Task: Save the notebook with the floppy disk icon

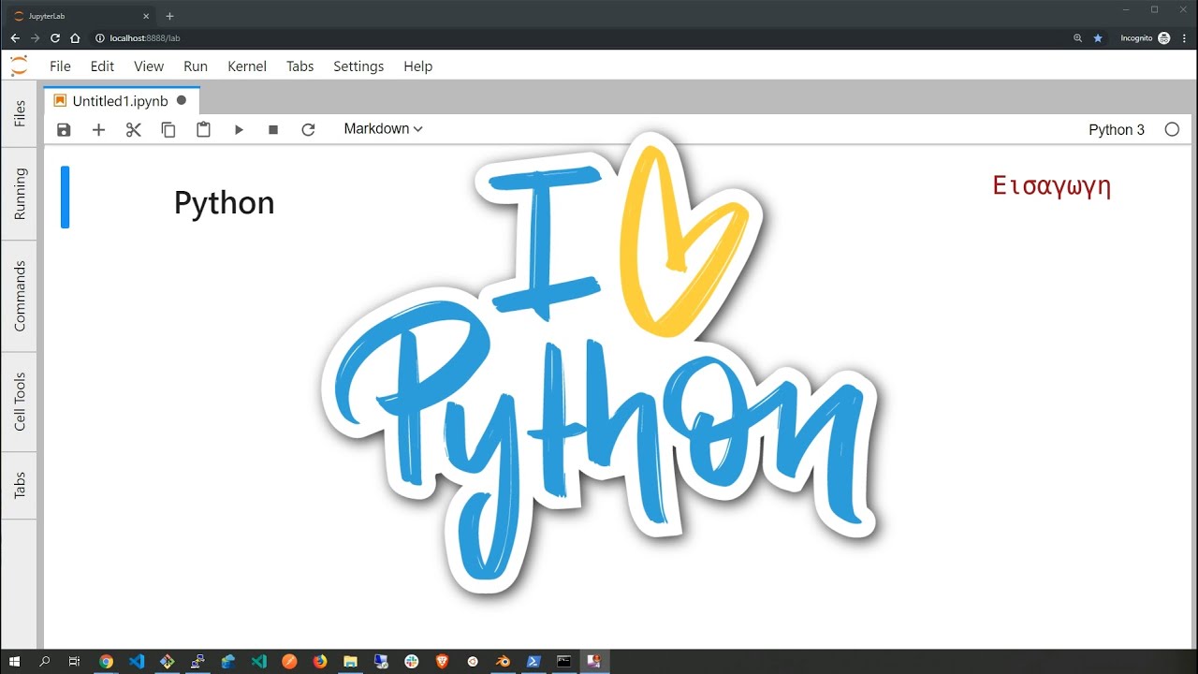Action: point(64,130)
